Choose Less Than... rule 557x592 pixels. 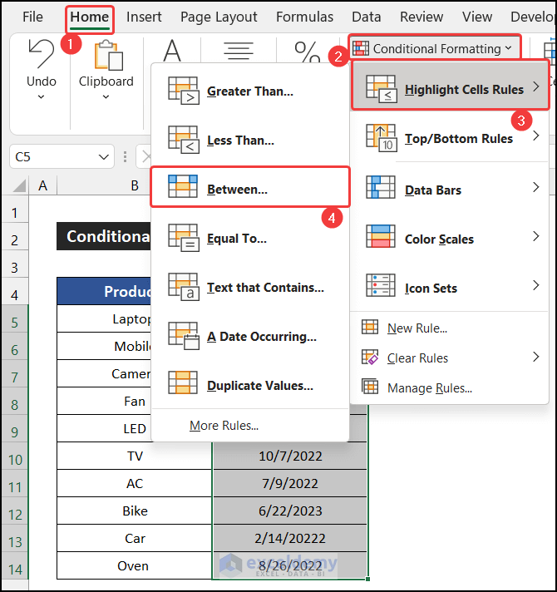(250, 140)
